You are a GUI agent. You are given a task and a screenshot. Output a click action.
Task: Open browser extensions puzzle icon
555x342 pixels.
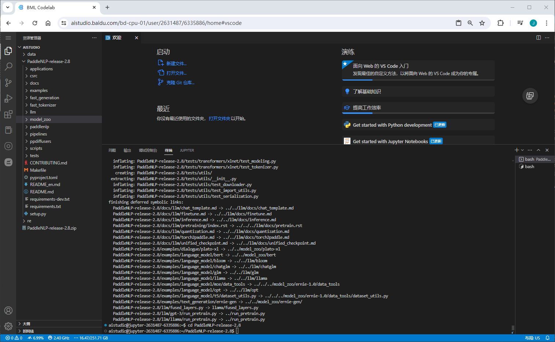500,23
